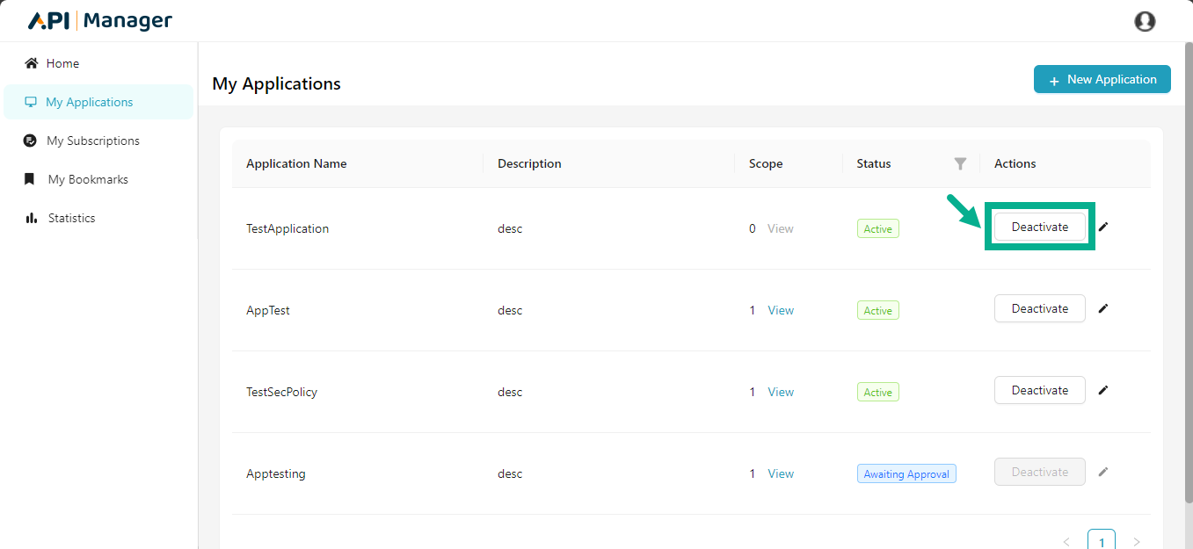Edit TestApplication using its pencil icon
The width and height of the screenshot is (1193, 549).
tap(1103, 227)
